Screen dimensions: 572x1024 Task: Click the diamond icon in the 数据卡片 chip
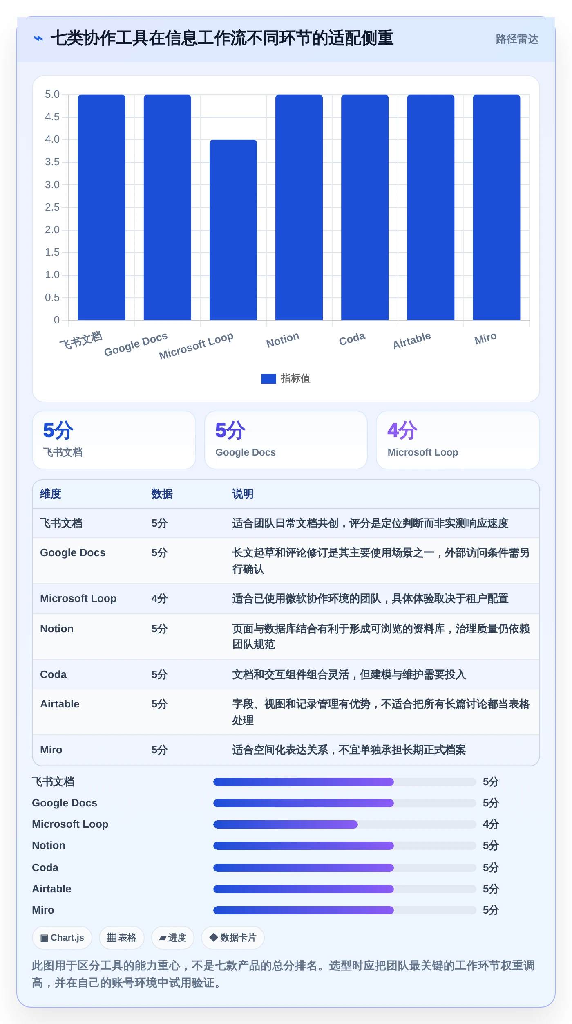tap(214, 937)
